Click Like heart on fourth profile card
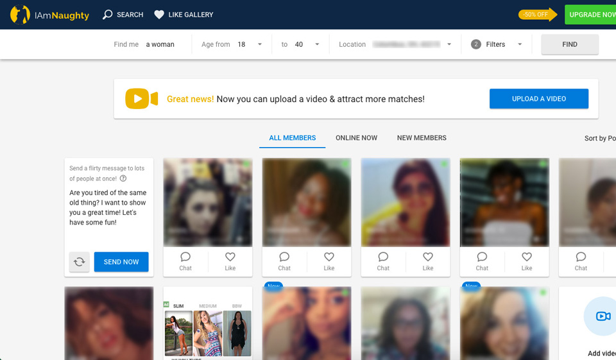616x360 pixels. click(526, 257)
